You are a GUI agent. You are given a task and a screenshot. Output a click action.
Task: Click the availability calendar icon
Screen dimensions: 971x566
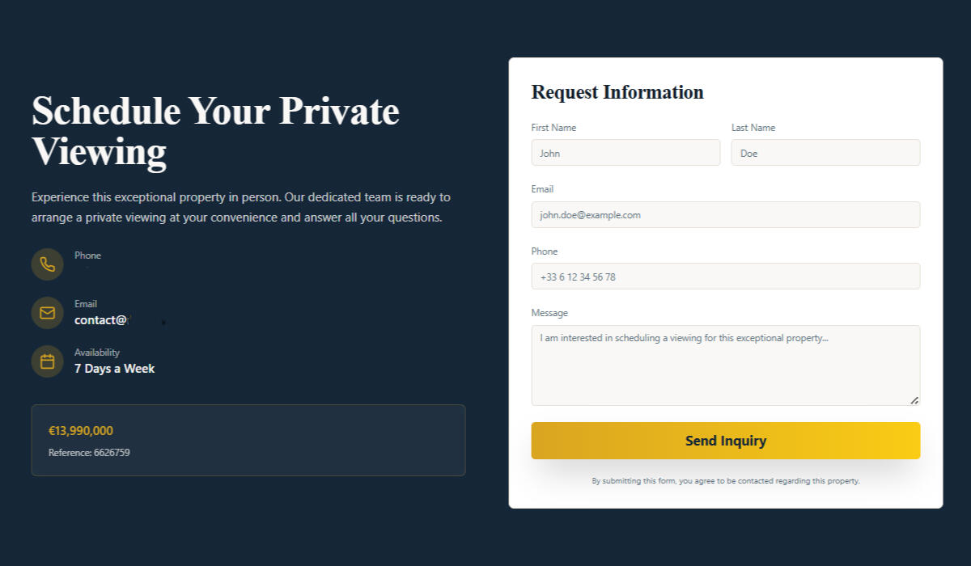47,361
